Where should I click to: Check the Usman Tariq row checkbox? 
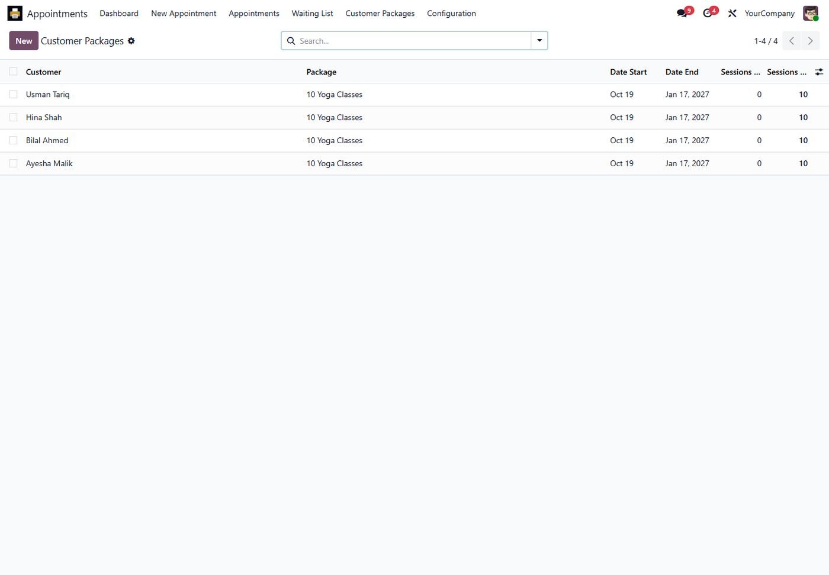pyautogui.click(x=13, y=94)
